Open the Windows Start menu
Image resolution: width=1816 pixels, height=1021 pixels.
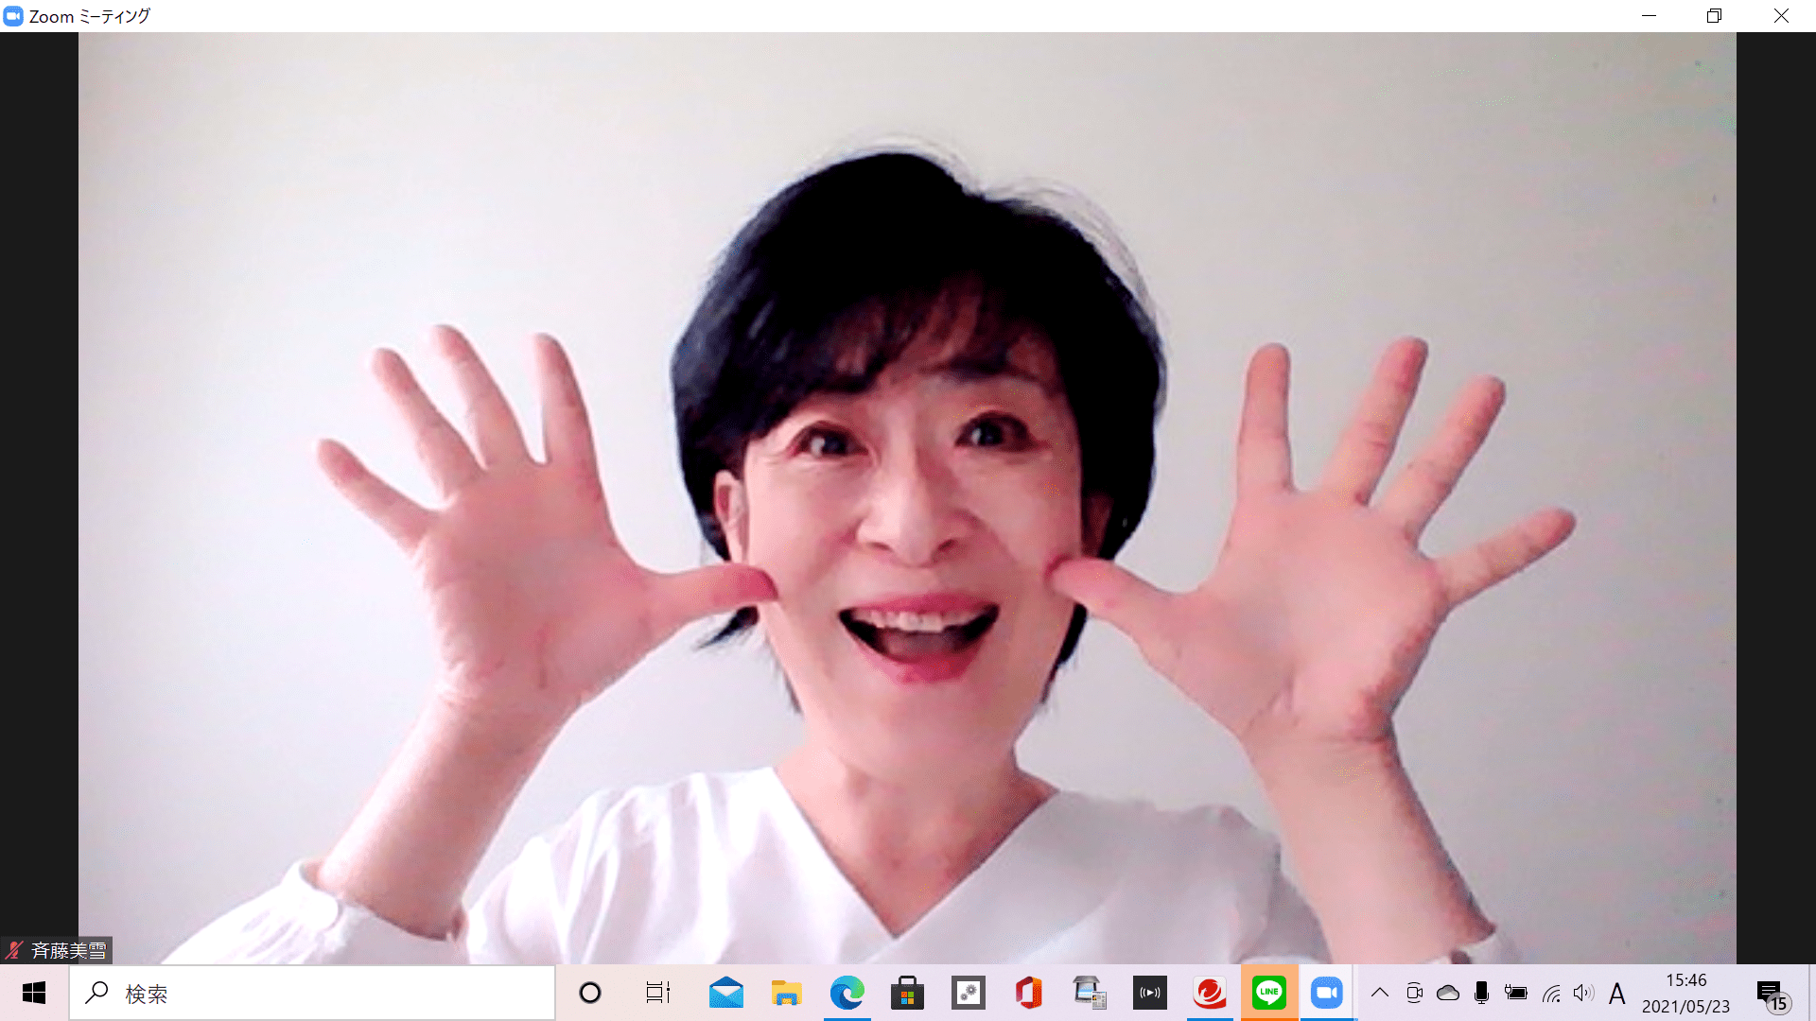(34, 993)
